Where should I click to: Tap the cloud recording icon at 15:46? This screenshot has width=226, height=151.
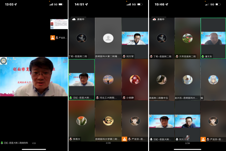pyautogui.click(x=154, y=19)
